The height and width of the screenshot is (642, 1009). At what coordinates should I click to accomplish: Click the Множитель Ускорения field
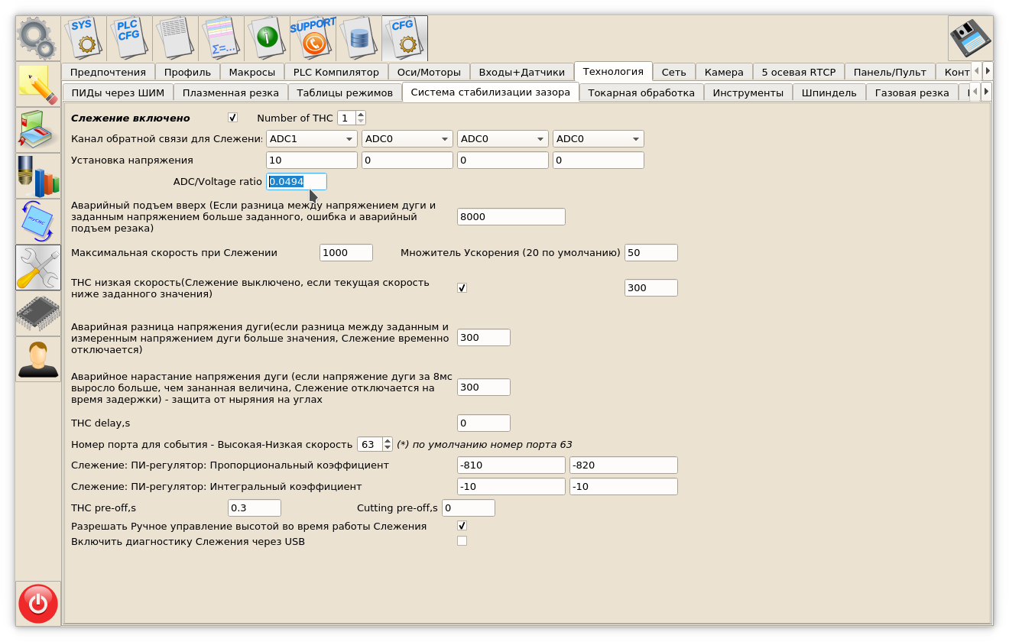(x=651, y=252)
